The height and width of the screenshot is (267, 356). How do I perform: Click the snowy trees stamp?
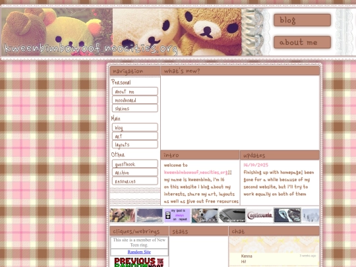311,215
